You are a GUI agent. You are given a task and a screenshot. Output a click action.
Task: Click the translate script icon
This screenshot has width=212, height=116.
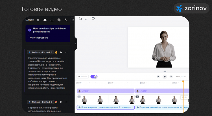(66, 20)
